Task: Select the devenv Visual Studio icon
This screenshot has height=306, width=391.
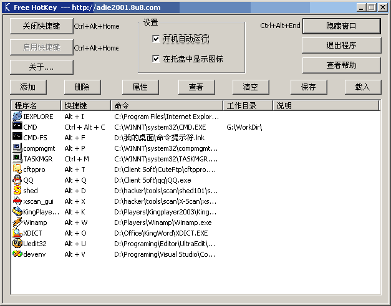Action: [x=17, y=254]
